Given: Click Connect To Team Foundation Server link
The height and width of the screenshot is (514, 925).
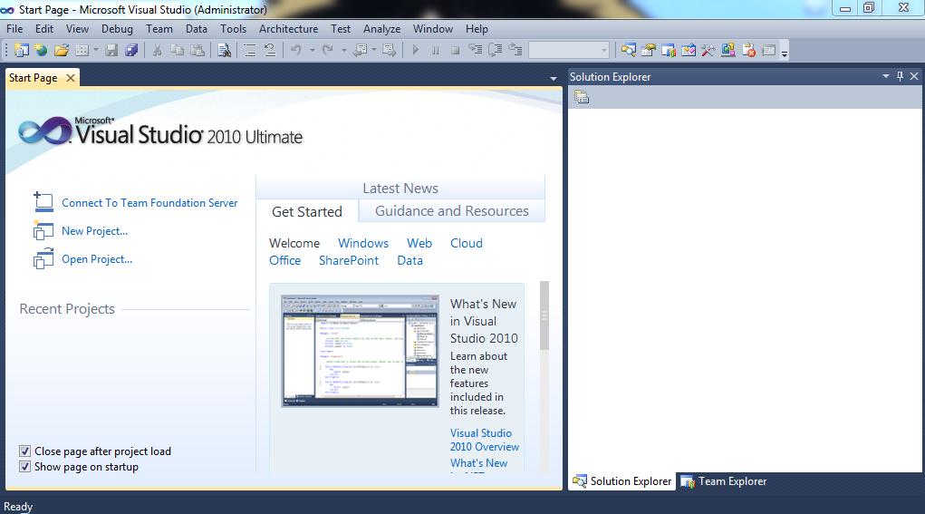Looking at the screenshot, I should (149, 203).
